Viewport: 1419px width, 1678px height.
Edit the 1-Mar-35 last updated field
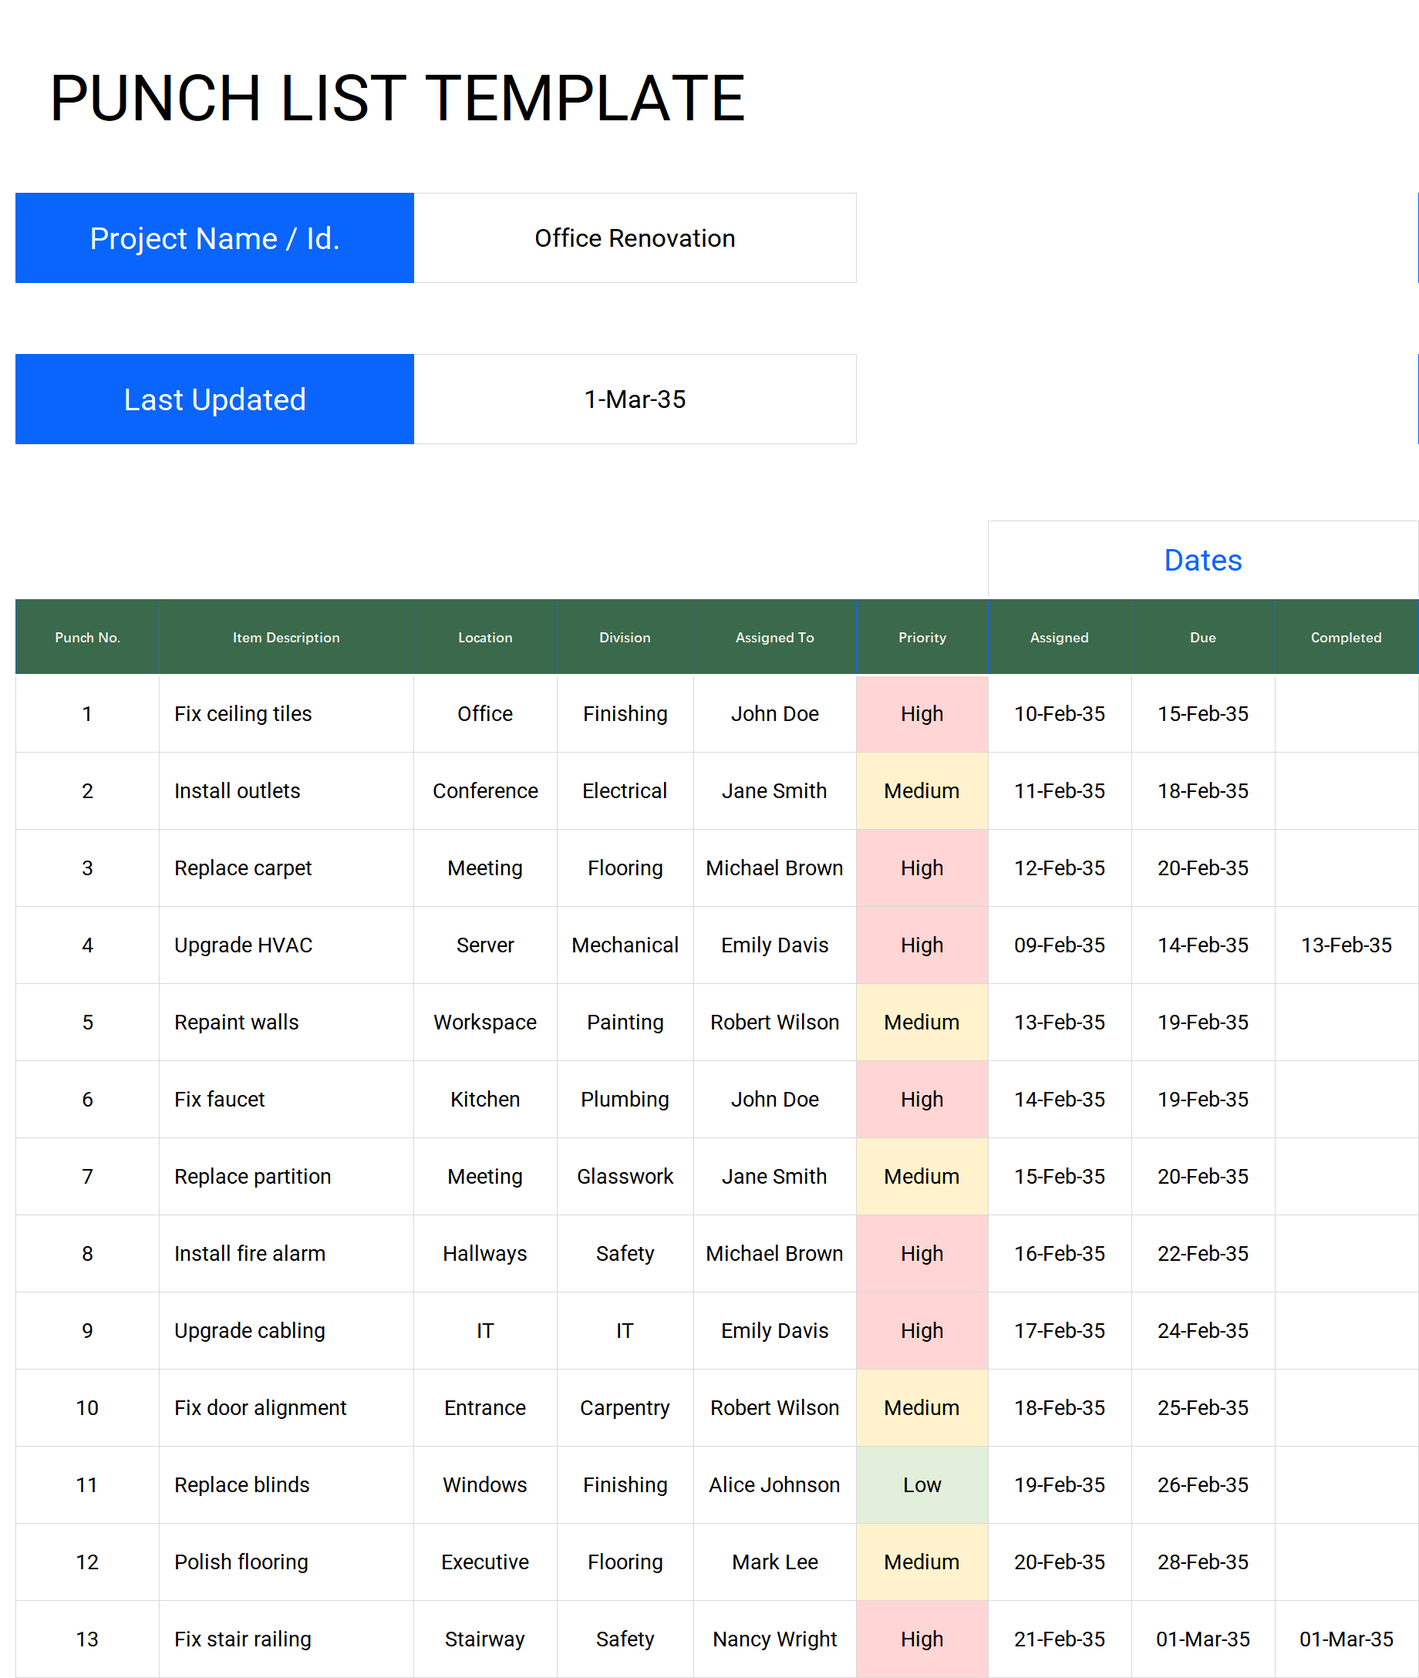[635, 399]
